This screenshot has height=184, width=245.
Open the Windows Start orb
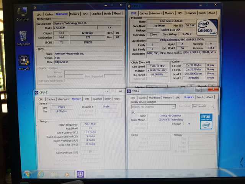[27, 174]
